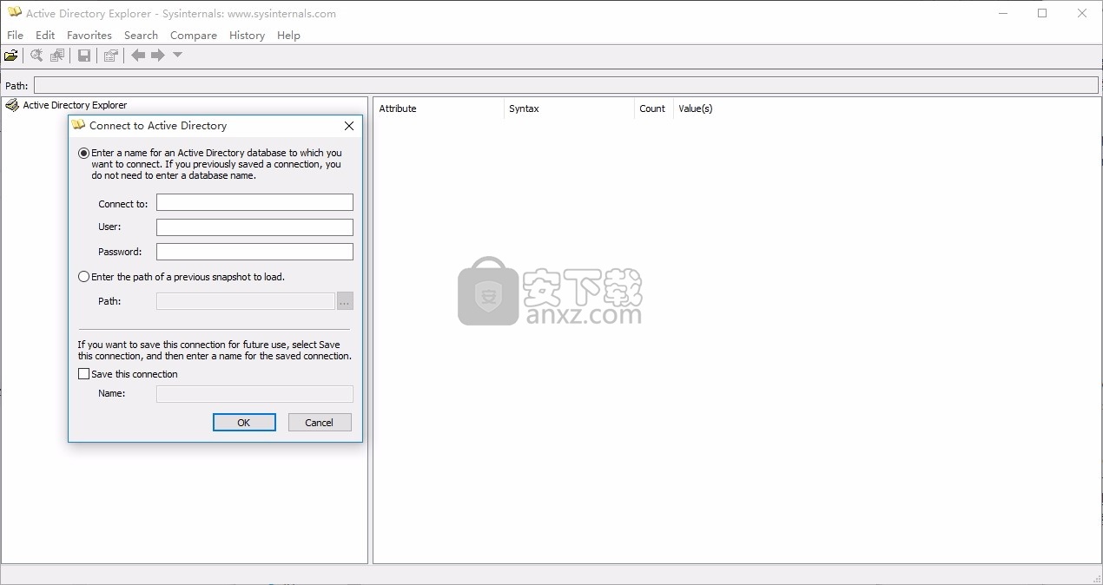The width and height of the screenshot is (1103, 585).
Task: Open the Help menu
Action: click(x=288, y=36)
